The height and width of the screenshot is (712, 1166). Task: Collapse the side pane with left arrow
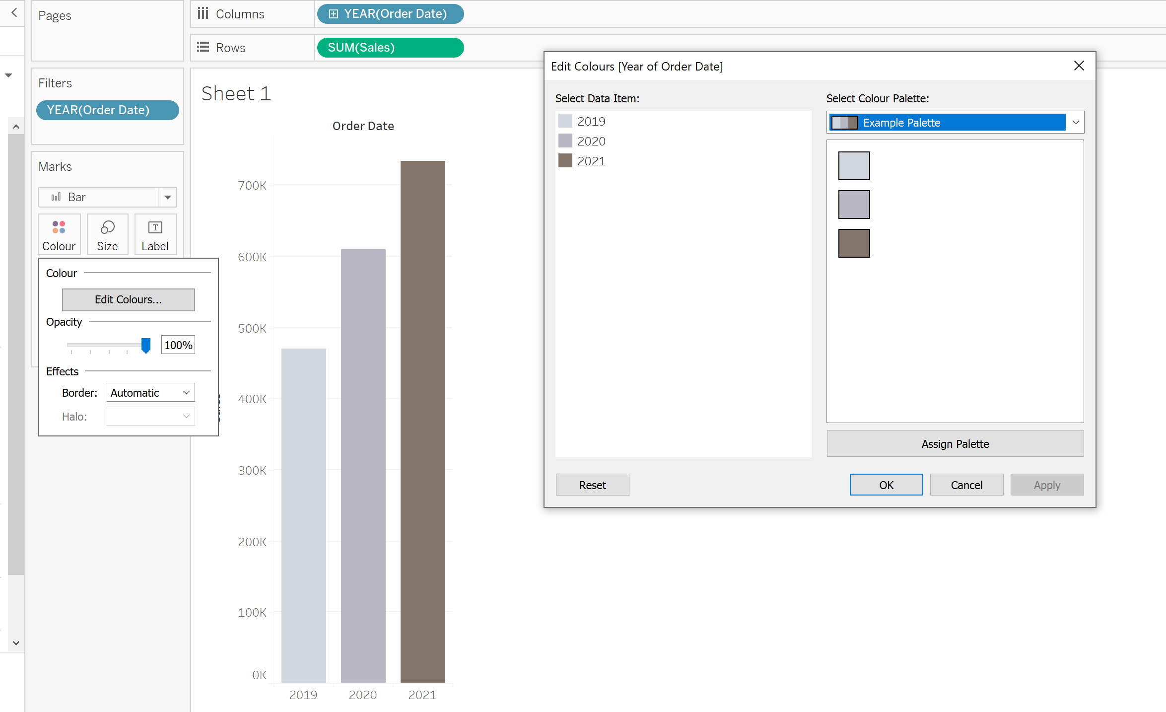(14, 12)
